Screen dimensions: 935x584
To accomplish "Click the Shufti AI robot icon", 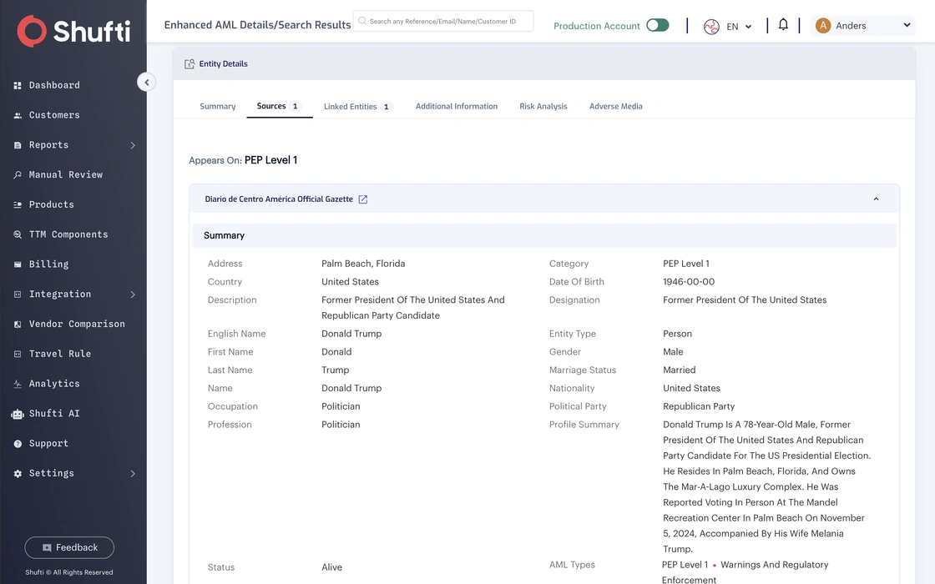I will pos(18,414).
